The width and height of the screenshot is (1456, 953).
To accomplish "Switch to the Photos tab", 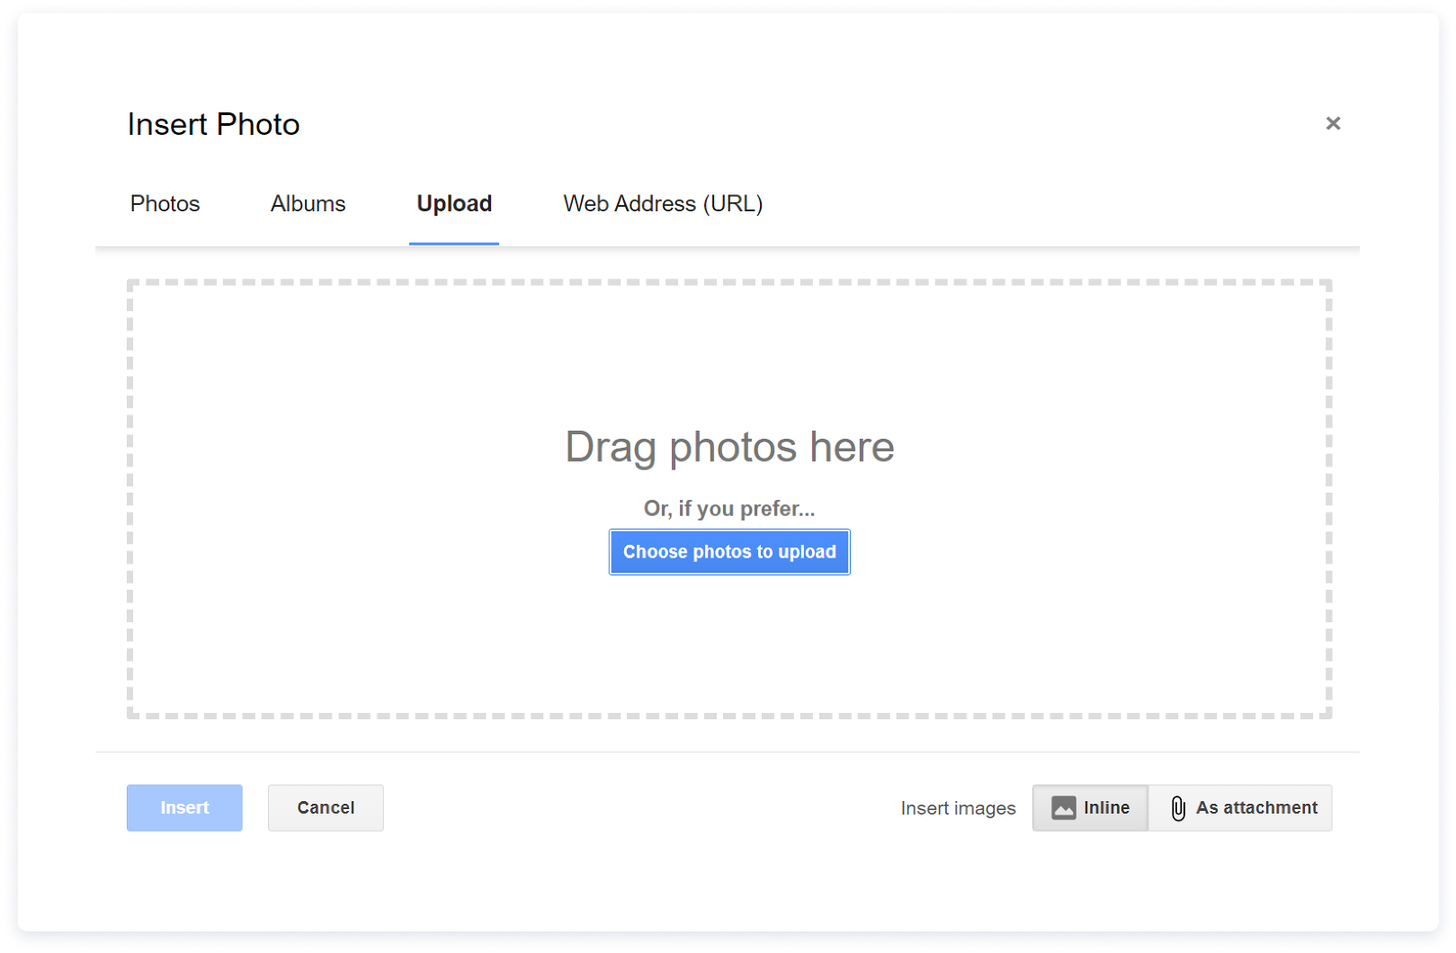I will pyautogui.click(x=165, y=203).
